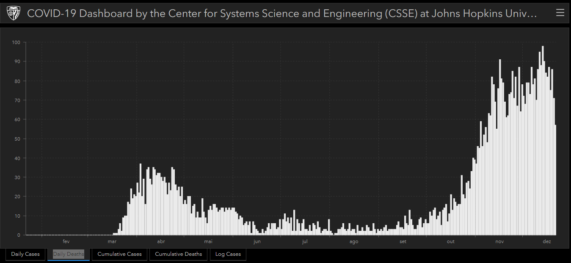Switch to the Daily Cases tab
The height and width of the screenshot is (263, 571).
[x=25, y=254]
